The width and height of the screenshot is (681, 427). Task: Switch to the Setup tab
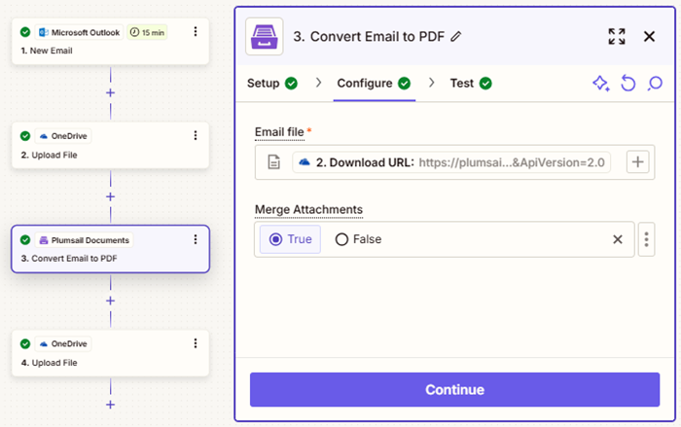272,83
